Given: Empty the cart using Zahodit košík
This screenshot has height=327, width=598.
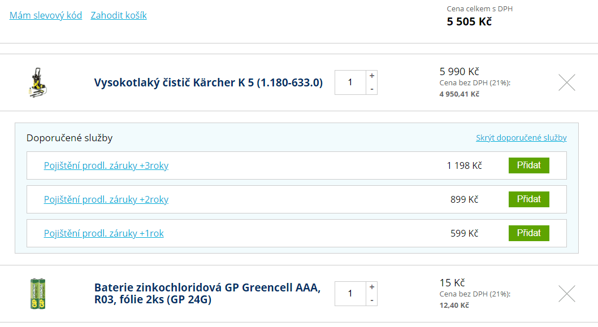Looking at the screenshot, I should (118, 15).
